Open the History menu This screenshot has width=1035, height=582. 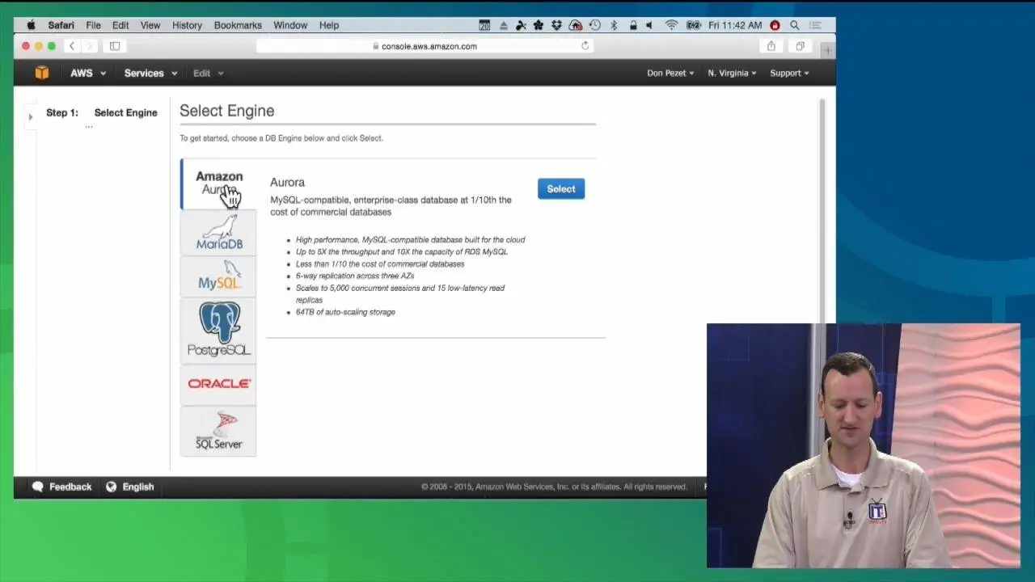[187, 25]
